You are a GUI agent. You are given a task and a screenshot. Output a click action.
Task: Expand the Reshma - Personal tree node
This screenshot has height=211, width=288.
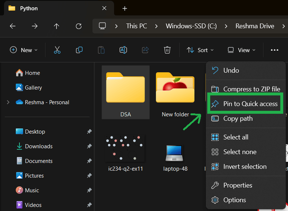(8, 102)
